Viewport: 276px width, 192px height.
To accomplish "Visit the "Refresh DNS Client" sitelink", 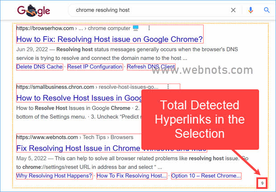I will click(151, 67).
